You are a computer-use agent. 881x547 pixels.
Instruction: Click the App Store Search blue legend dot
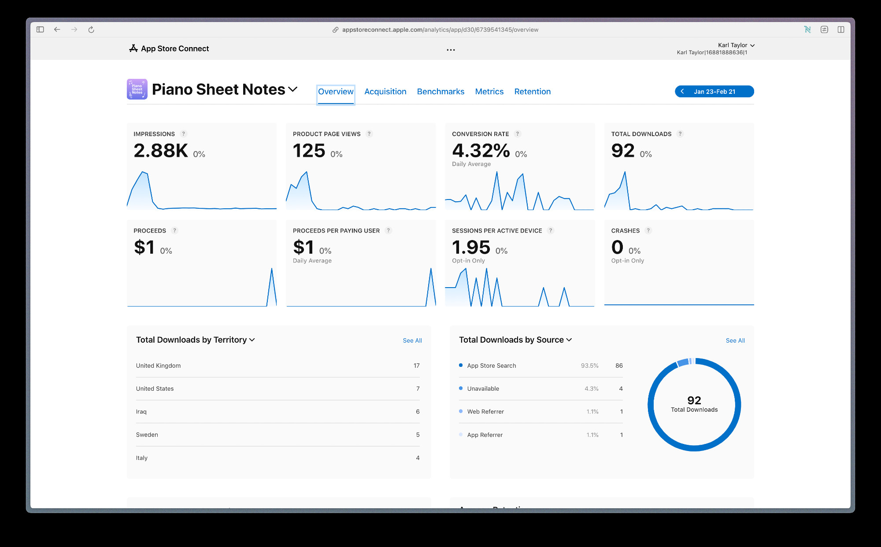pos(461,365)
